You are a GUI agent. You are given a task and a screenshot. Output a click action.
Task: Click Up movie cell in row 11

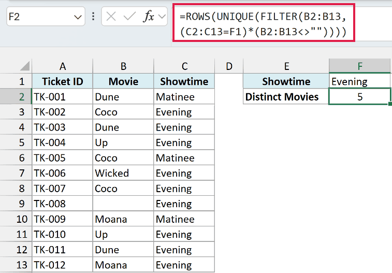[123, 234]
